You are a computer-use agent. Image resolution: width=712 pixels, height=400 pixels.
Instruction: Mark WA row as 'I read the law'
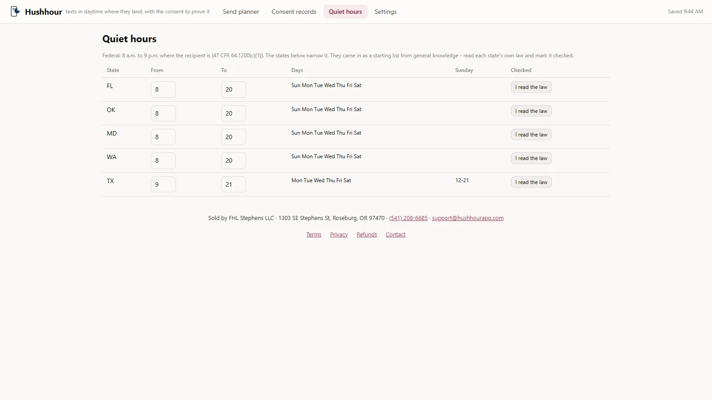[531, 158]
